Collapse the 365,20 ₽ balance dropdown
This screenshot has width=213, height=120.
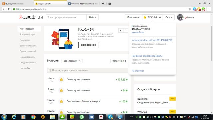[160, 17]
